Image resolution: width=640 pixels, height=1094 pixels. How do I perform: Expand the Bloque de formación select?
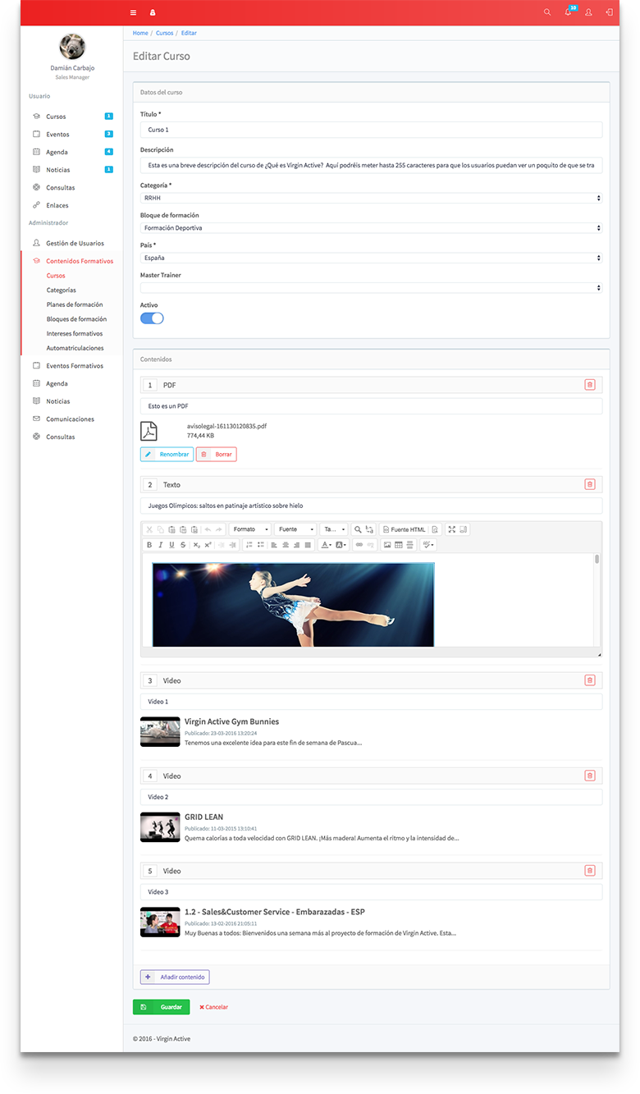click(x=371, y=228)
